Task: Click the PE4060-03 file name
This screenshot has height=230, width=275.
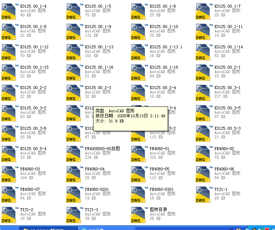Action: click(30, 169)
